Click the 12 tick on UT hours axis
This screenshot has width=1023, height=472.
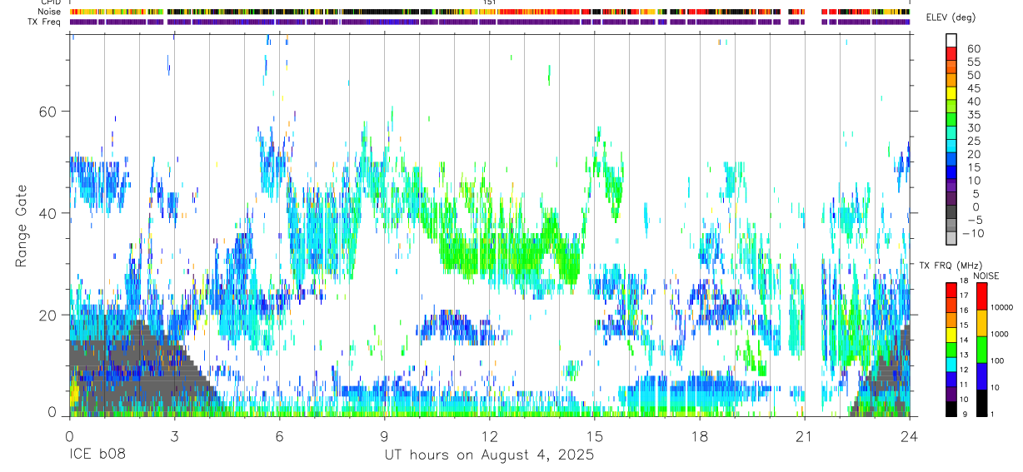point(490,436)
